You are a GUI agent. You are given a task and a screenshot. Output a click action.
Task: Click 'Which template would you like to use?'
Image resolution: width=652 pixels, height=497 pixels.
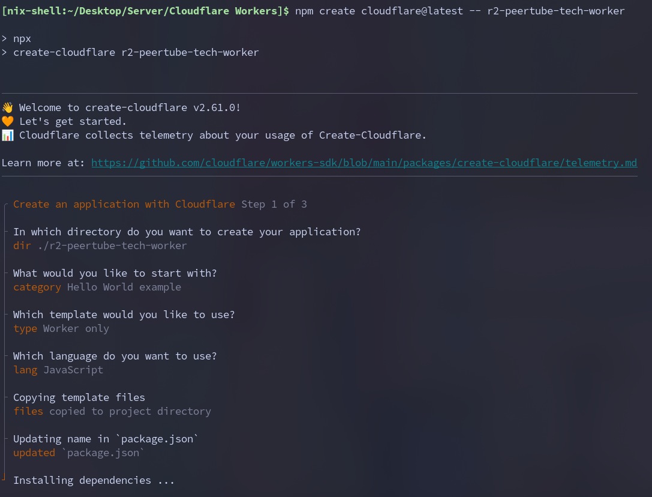coord(124,315)
